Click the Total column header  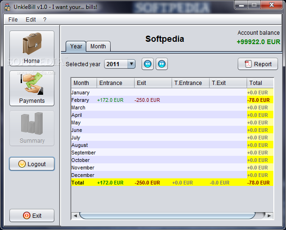[x=260, y=83]
